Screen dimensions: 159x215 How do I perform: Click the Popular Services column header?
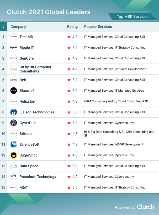98,27
